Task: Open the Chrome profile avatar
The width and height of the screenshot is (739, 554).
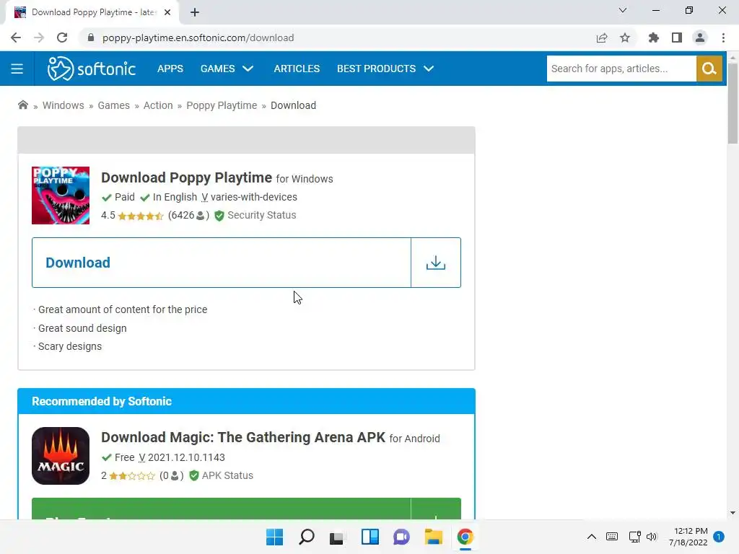Action: click(x=700, y=38)
